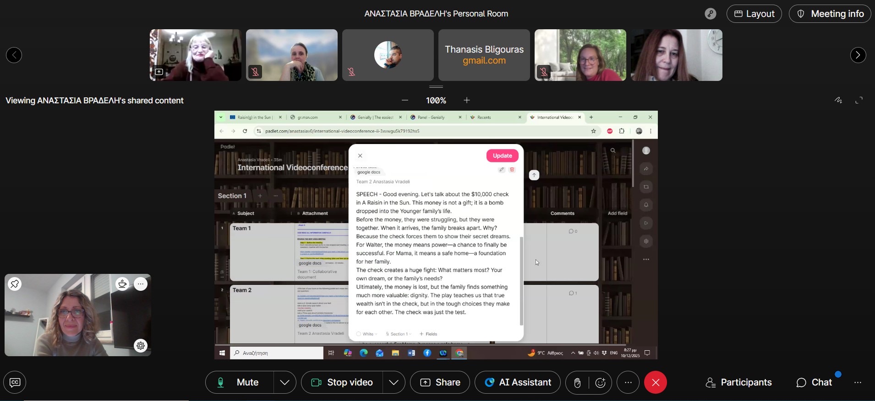Open the Chat panel
Viewport: 875px width, 401px height.
pyautogui.click(x=814, y=383)
